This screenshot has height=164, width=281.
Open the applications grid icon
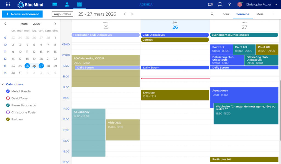point(7,4)
